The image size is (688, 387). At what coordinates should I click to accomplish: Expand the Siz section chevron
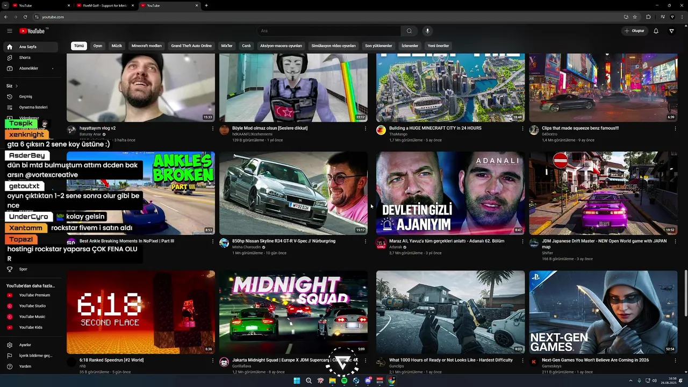pos(17,86)
